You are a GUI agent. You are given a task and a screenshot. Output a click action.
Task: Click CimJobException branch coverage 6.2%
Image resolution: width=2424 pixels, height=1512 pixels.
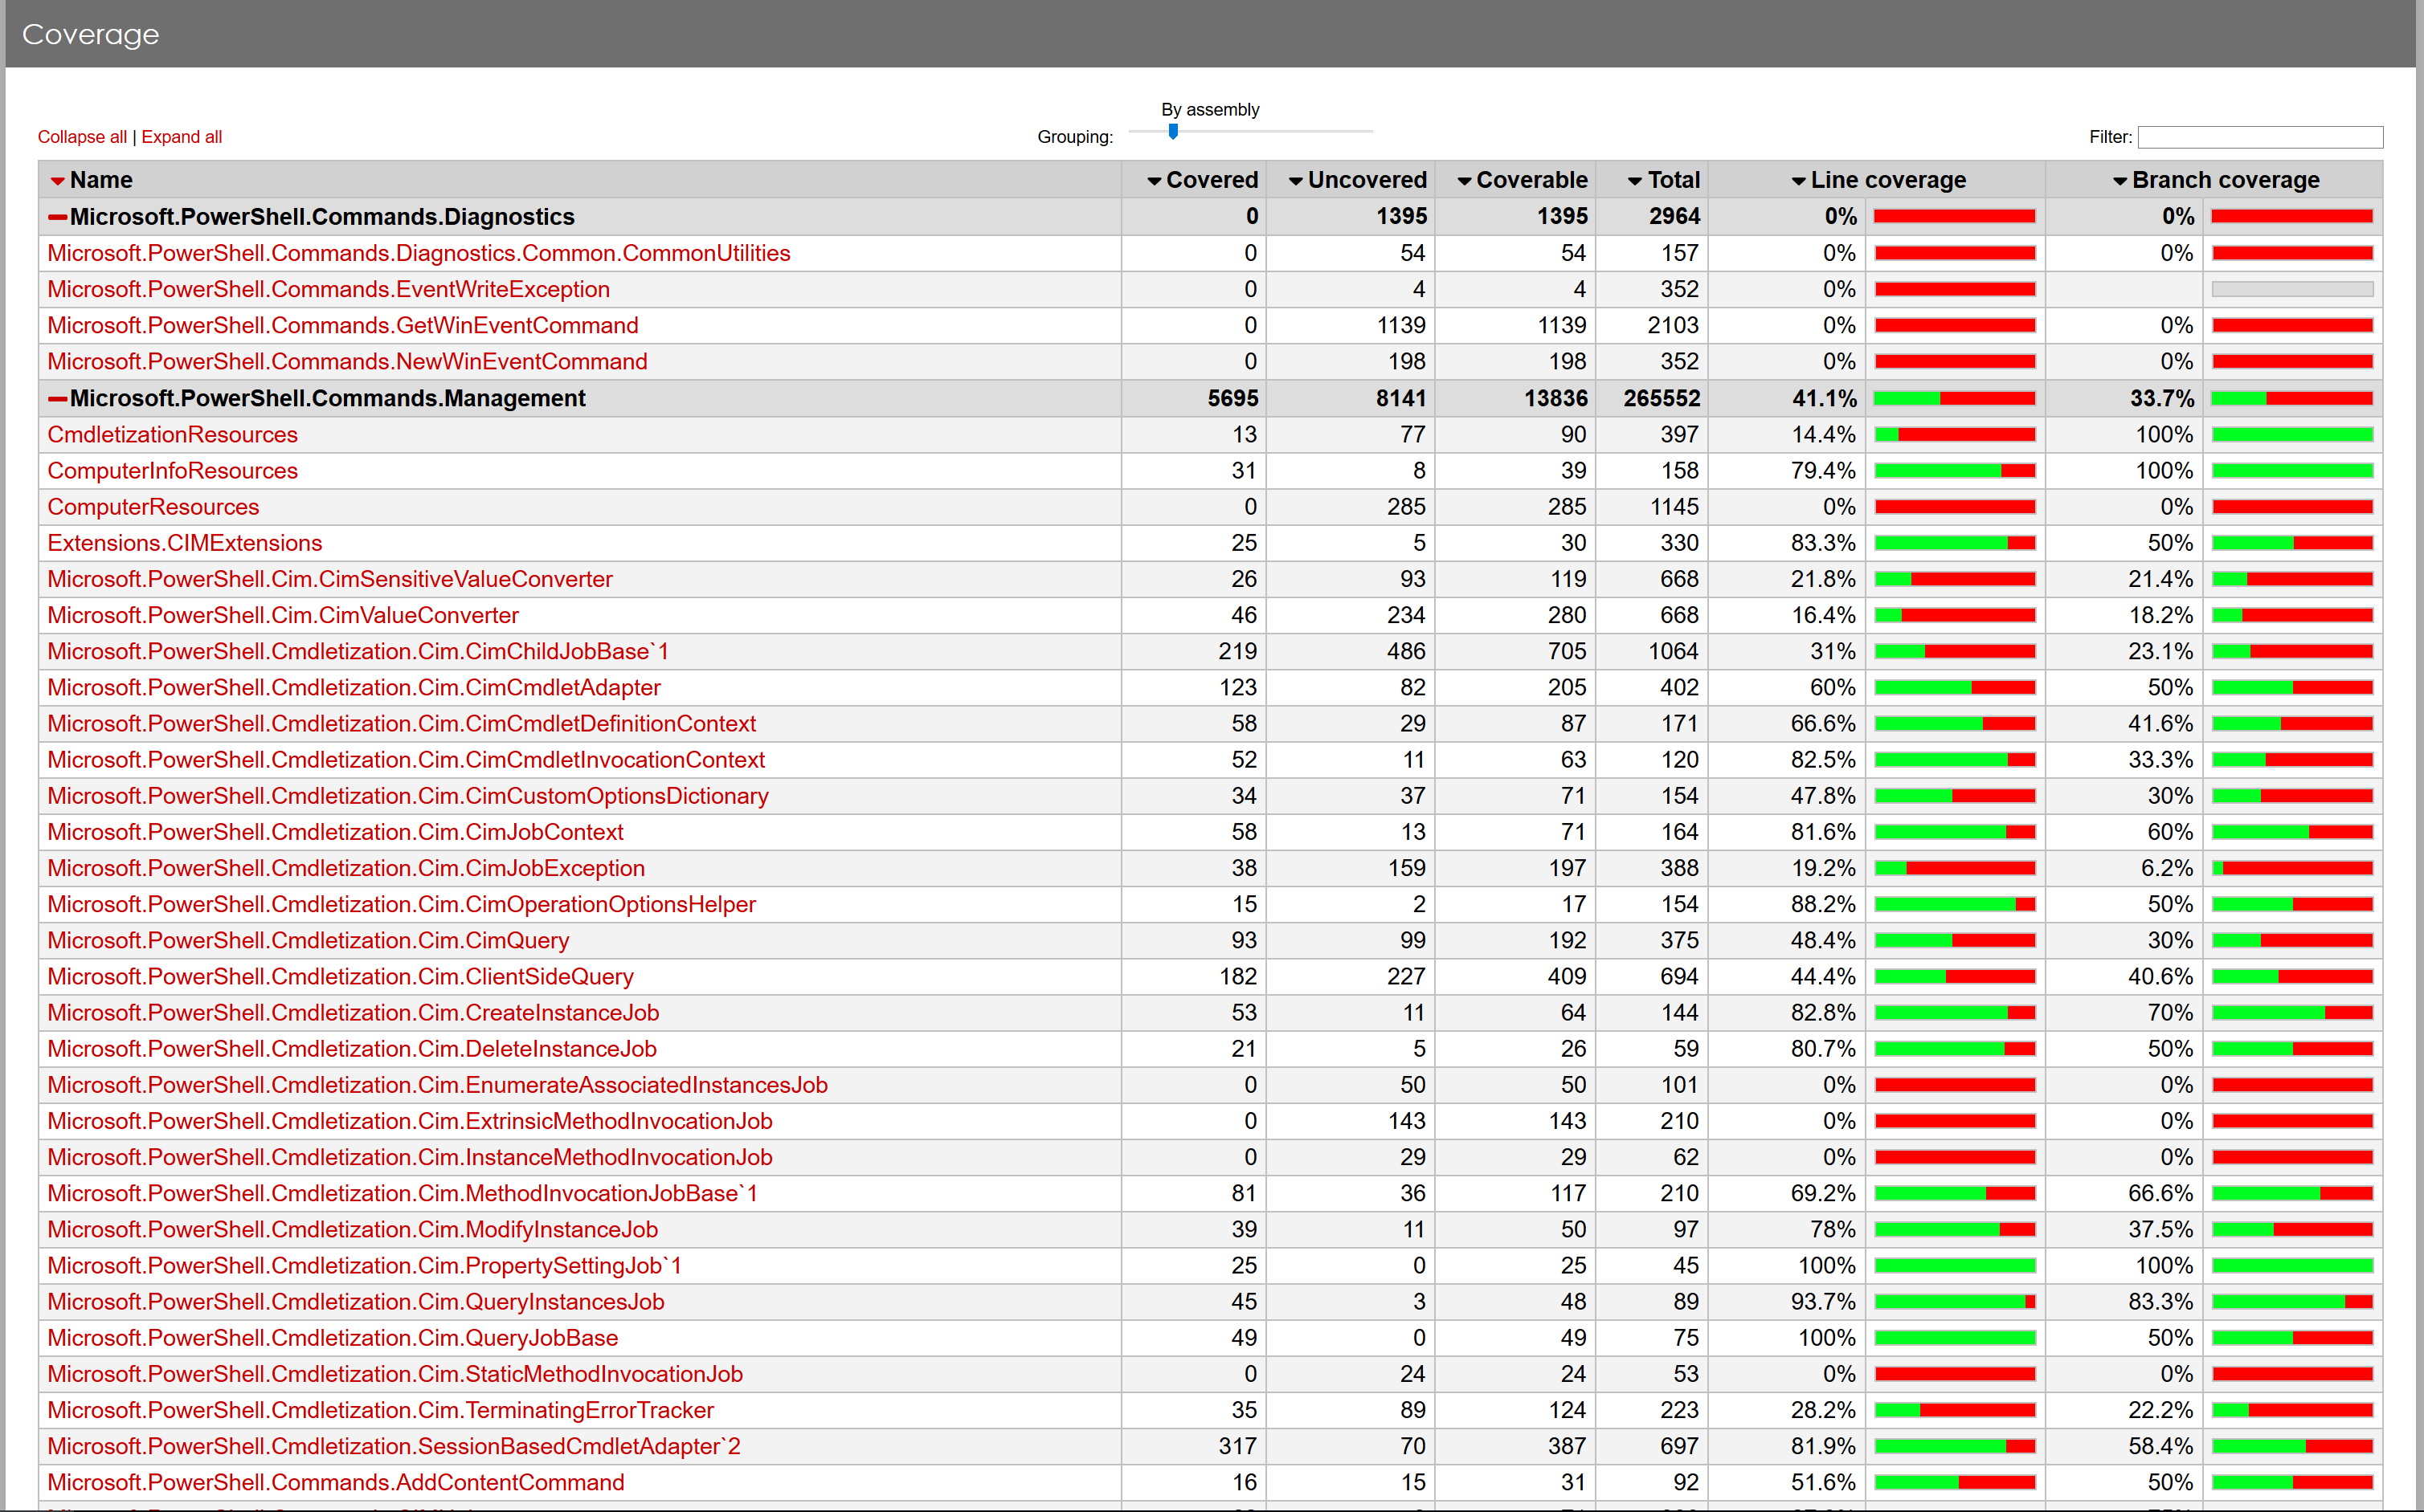(2166, 868)
